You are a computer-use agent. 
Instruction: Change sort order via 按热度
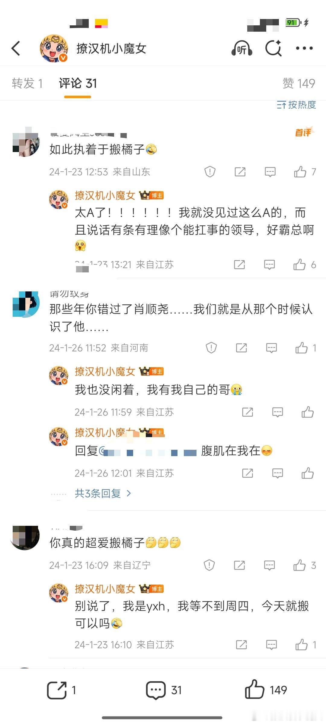[x=296, y=105]
